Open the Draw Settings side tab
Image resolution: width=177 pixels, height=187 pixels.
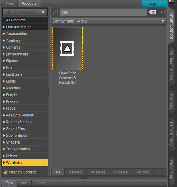coord(171,135)
